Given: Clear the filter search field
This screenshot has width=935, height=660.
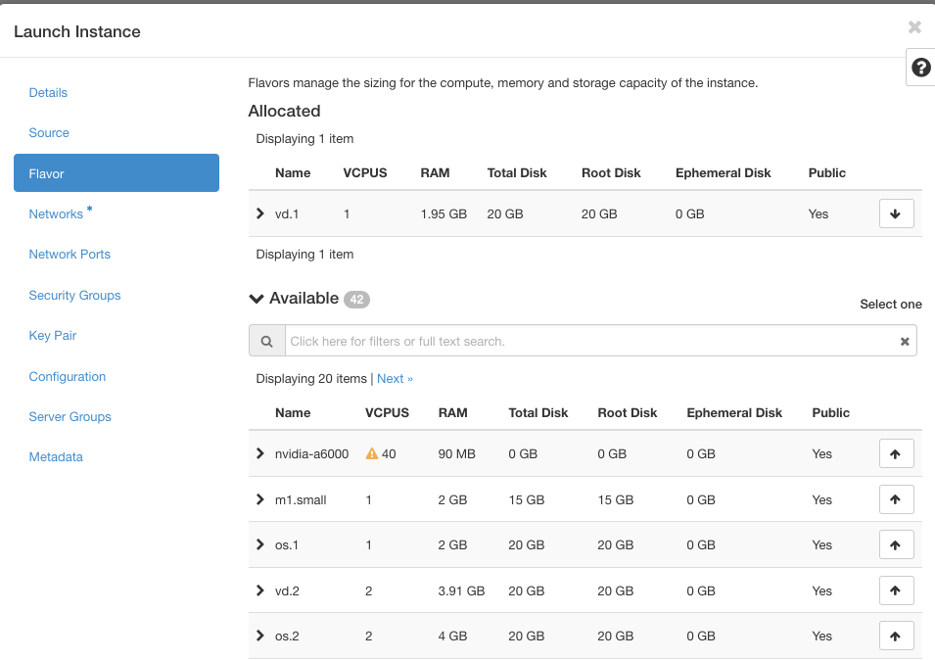Looking at the screenshot, I should coord(905,340).
